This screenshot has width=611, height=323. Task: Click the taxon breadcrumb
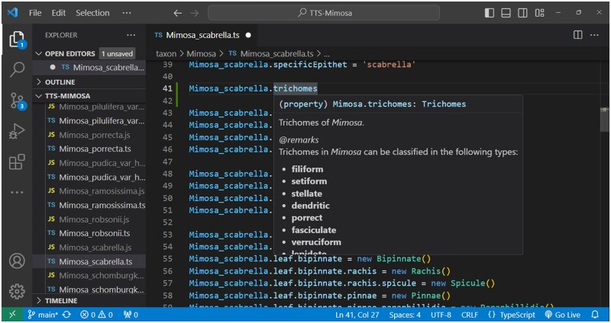click(x=166, y=53)
